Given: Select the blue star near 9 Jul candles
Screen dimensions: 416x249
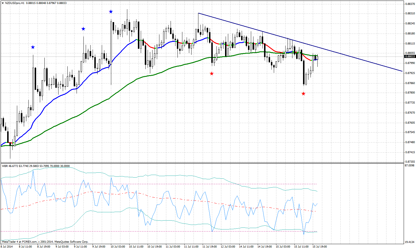Looking at the screenshot, I should pyautogui.click(x=83, y=28).
